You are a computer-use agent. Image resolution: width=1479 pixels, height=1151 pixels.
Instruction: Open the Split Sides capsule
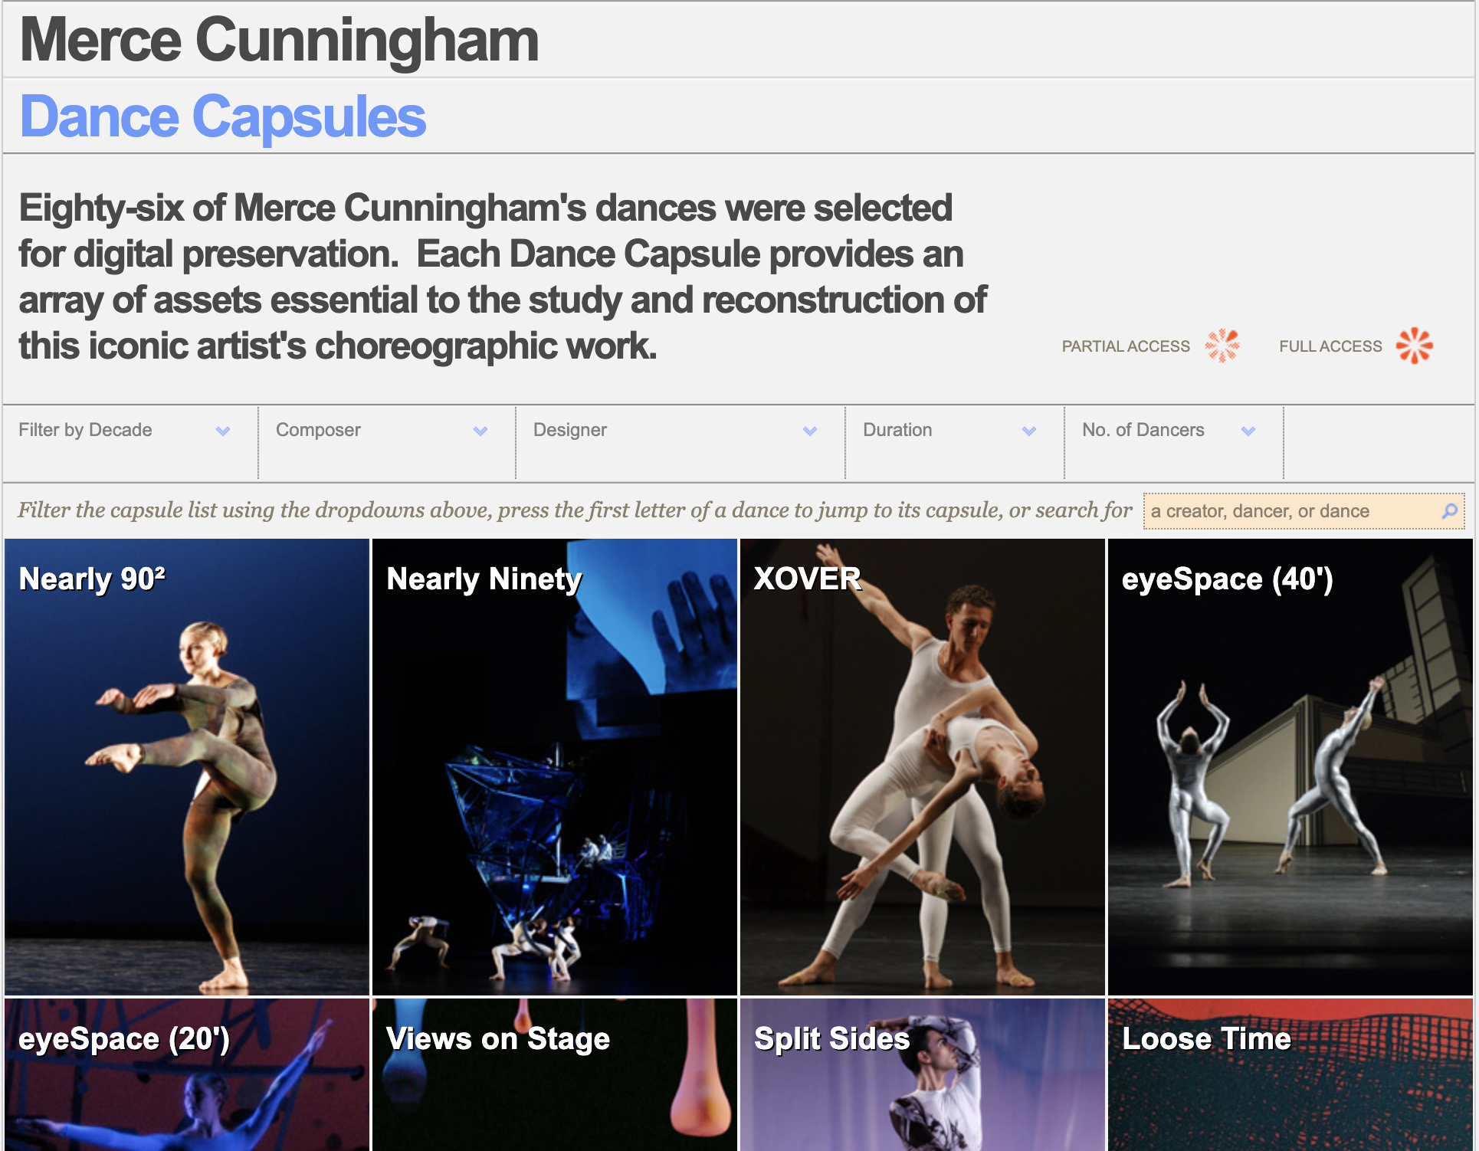[923, 1074]
